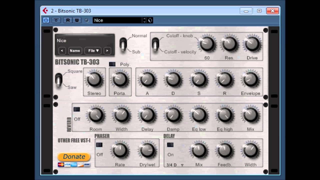Click the Reverb Delay knob

[147, 115]
